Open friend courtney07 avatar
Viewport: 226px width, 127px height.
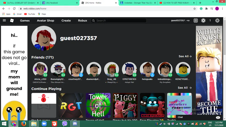[x=76, y=70]
